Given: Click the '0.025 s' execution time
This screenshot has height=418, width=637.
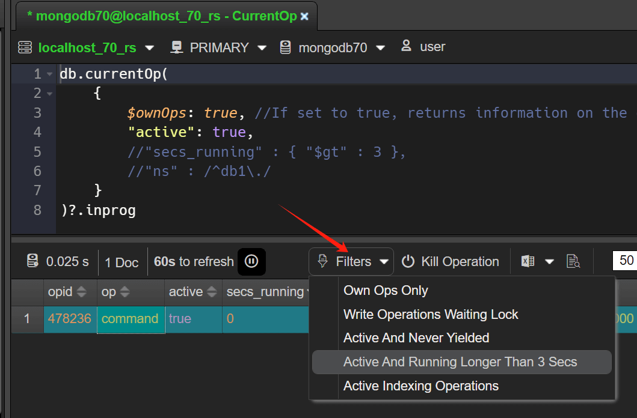Looking at the screenshot, I should 67,262.
